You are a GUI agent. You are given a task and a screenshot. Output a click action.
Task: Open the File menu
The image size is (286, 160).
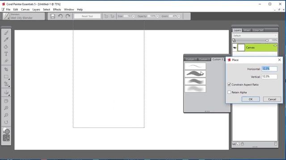[x=8, y=10]
